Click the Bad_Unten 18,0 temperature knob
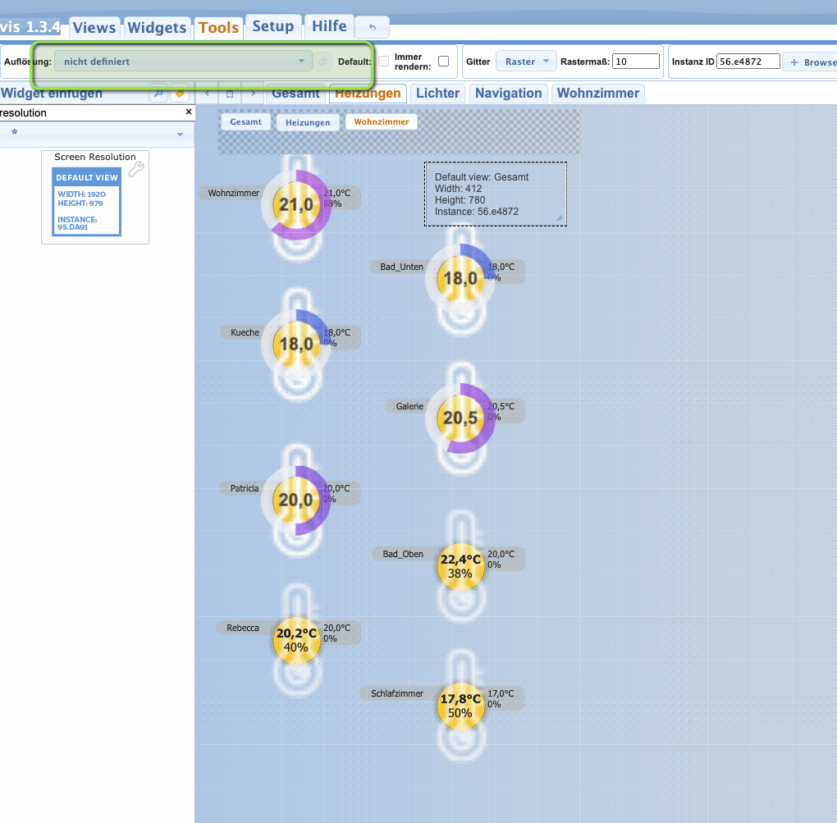The image size is (837, 823). point(460,279)
